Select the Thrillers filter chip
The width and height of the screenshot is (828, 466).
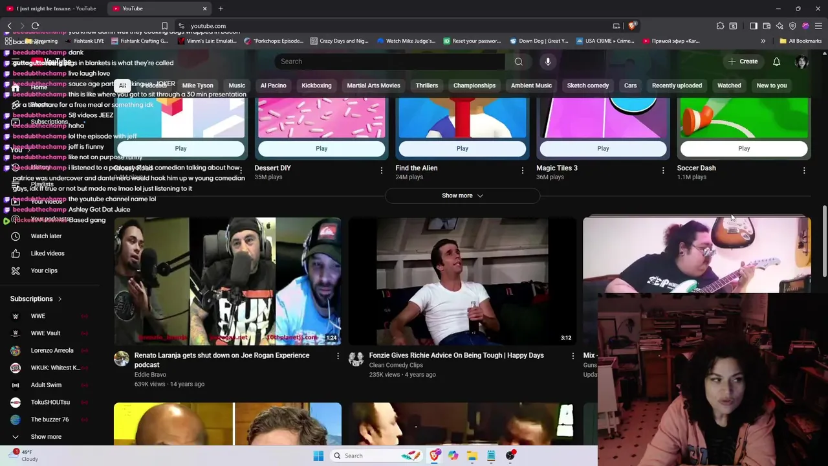point(427,85)
